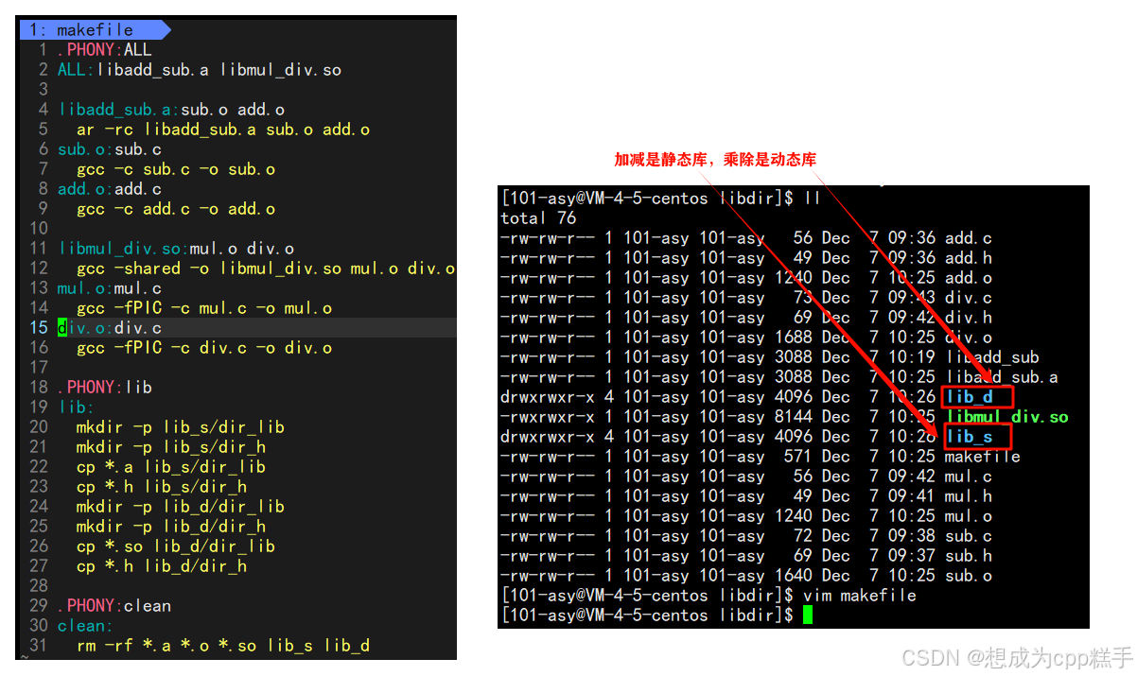1137x676 pixels.
Task: Click the libadd_sub.a file name in the listing
Action: (1003, 377)
